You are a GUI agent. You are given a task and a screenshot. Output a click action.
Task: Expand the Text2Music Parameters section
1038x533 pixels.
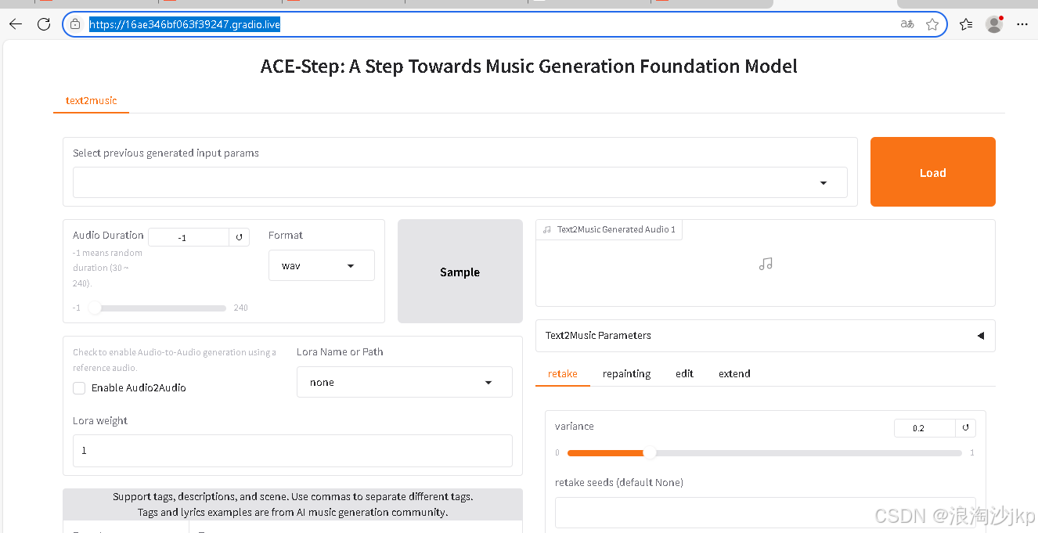point(980,336)
